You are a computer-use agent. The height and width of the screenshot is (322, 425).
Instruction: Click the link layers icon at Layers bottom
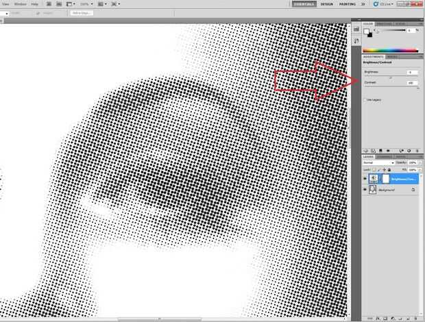(x=369, y=319)
